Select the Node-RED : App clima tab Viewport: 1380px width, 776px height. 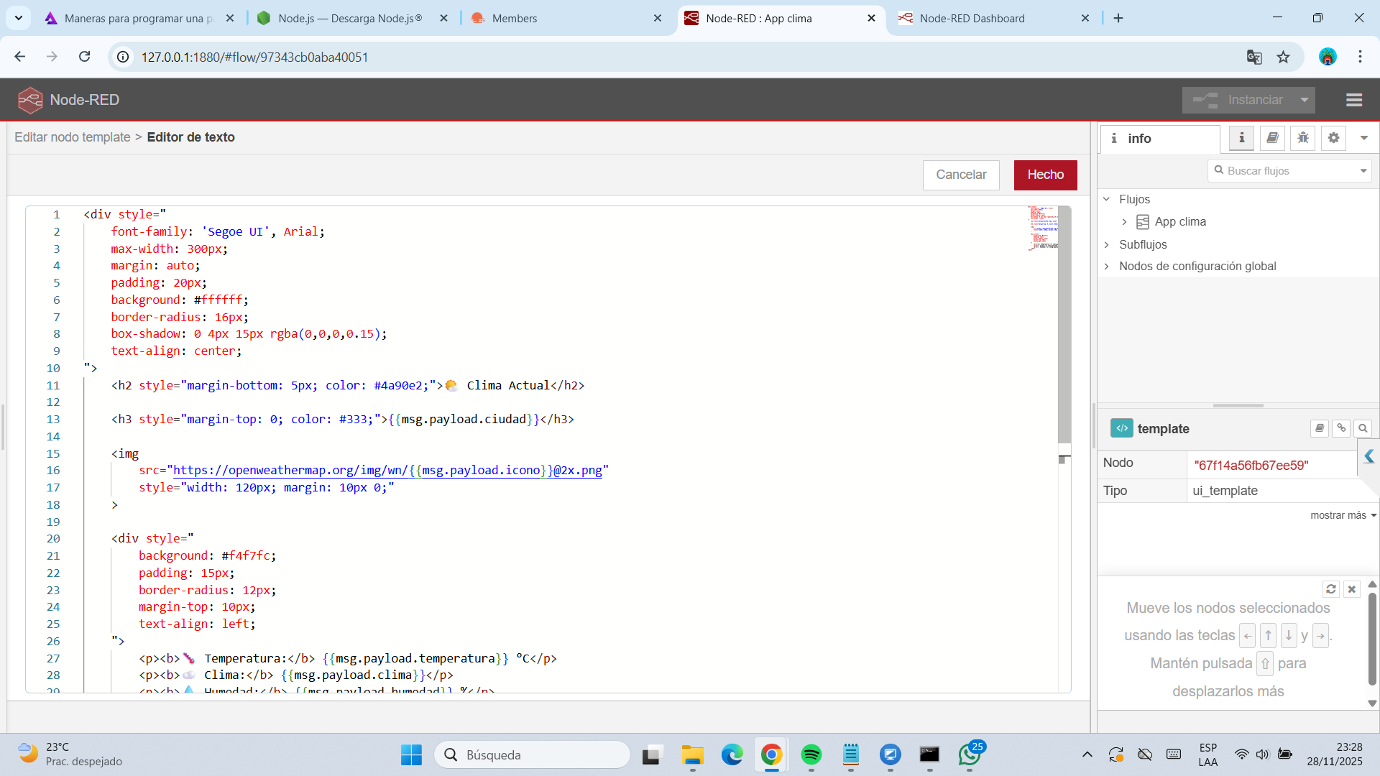tap(780, 19)
